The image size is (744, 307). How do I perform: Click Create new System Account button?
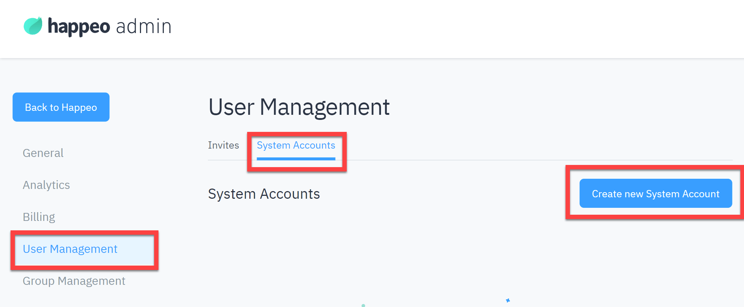(x=656, y=193)
